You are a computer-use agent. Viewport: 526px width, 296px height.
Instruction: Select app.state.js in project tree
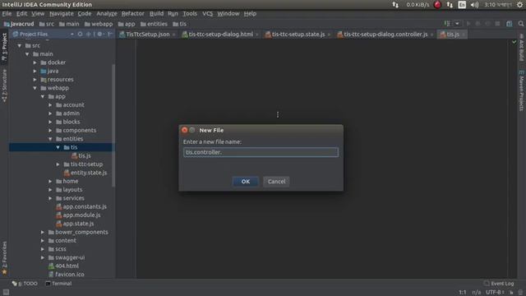point(75,224)
